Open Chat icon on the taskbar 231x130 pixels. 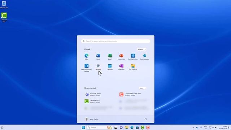click(x=121, y=127)
